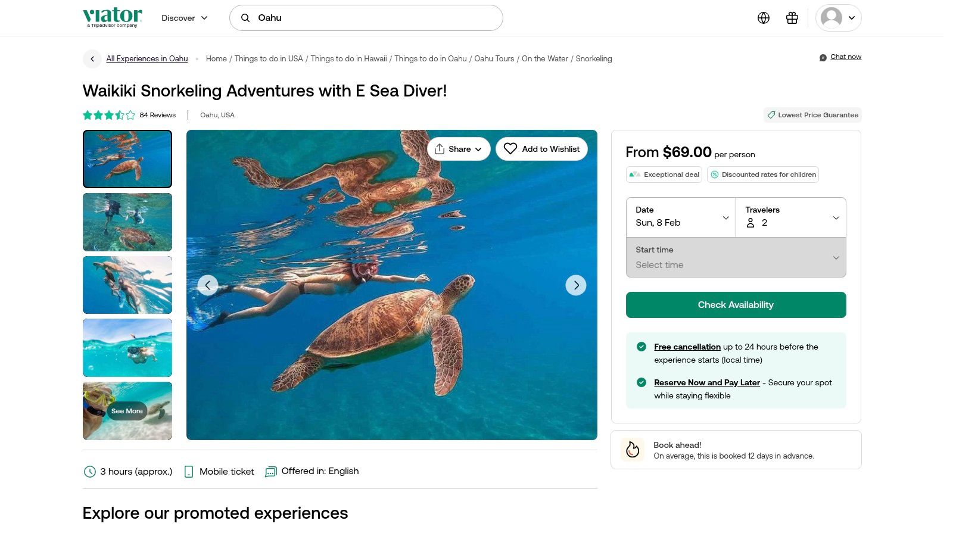Open the user profile avatar menu
The width and height of the screenshot is (953, 536).
click(838, 18)
